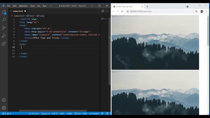
Task: Click the closing </body> tag on line 12
Action: (23, 53)
